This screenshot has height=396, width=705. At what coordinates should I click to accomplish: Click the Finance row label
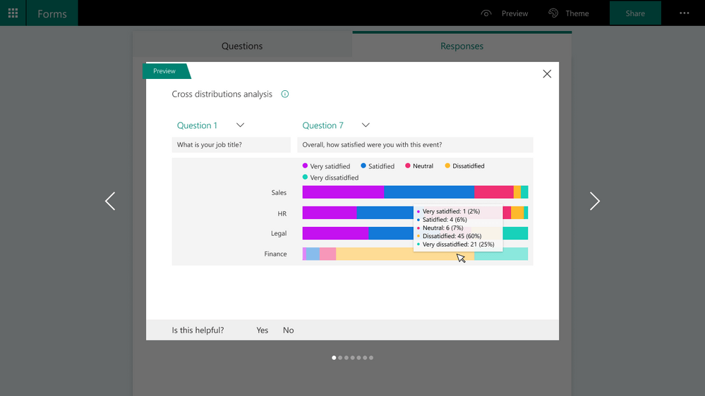[275, 254]
